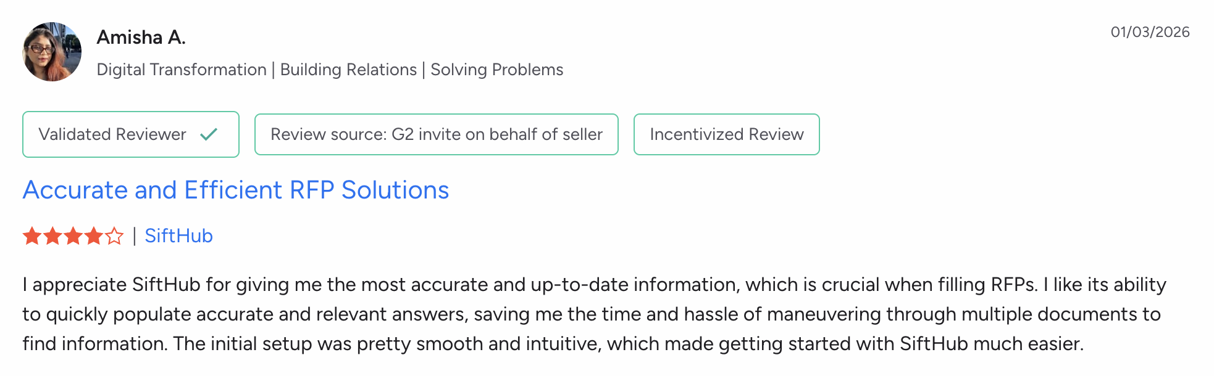Screen dimensions: 1214x376
Task: Expand the review title Accurate and Efficient RFP Solutions
Action: pos(236,190)
